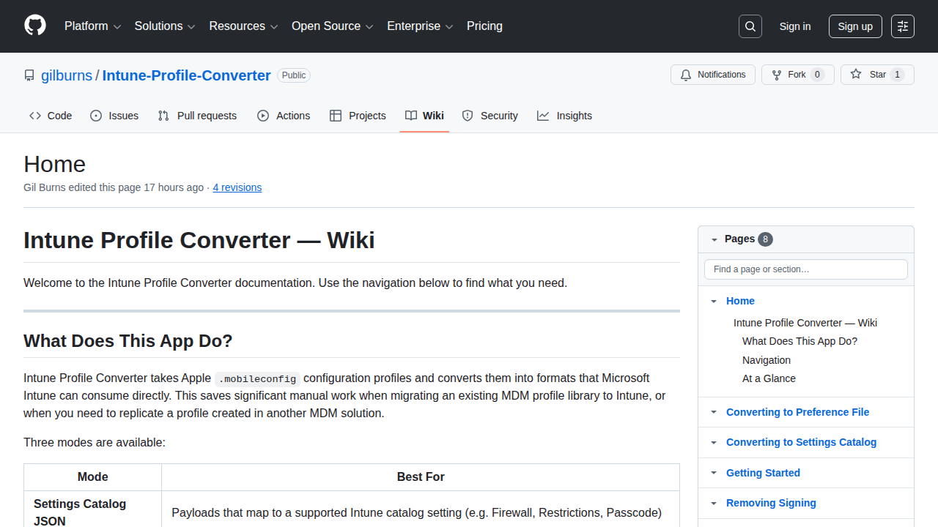
Task: Open the Code tab
Action: coord(51,116)
